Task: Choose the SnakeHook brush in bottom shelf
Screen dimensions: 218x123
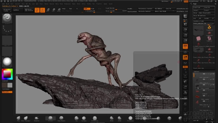Action: [37, 118]
